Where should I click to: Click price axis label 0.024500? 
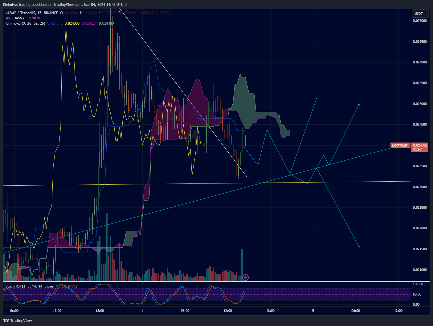pyautogui.click(x=420, y=125)
